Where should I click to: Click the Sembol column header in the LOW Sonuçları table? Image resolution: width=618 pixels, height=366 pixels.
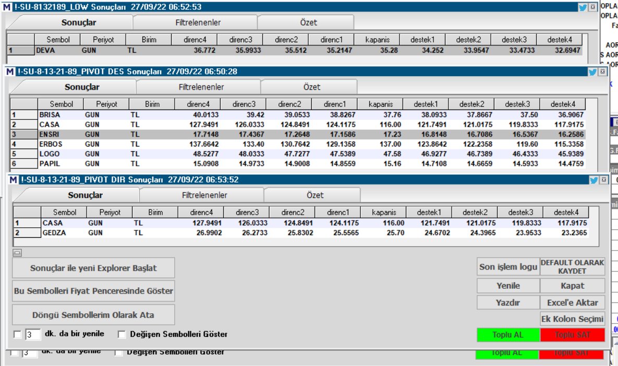point(58,40)
